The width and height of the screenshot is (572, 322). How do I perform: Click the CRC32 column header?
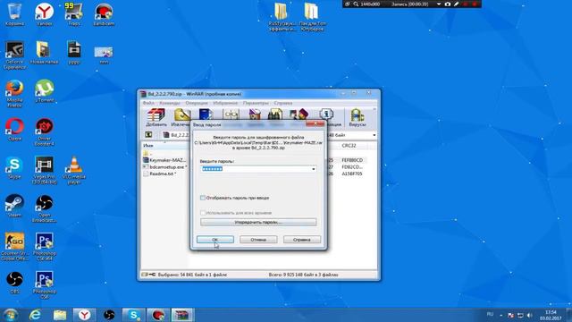(349, 145)
